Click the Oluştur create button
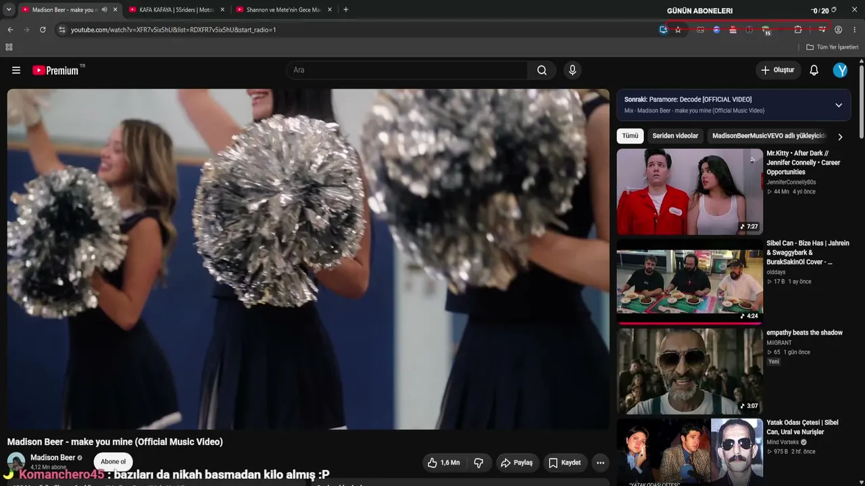The image size is (865, 486). tap(778, 70)
